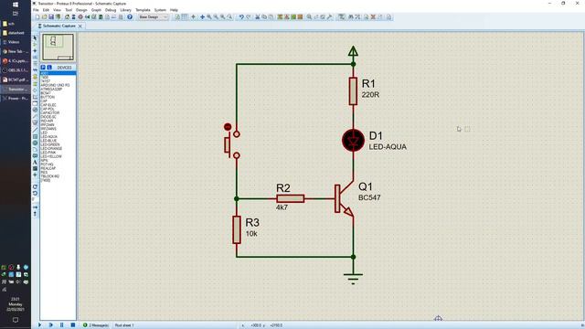585x329 pixels.
Task: Open the Help menu
Action: click(174, 10)
